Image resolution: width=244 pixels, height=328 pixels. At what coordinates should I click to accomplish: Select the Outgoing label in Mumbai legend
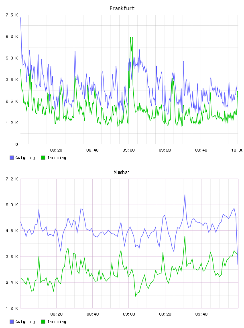tap(25, 322)
